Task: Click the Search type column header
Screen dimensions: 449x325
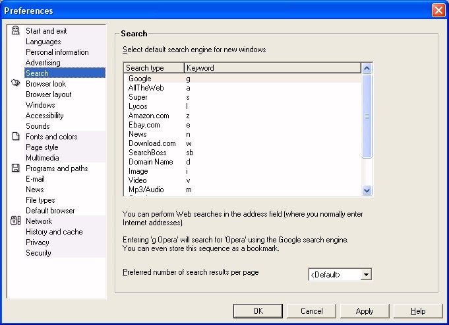Action: tap(154, 68)
